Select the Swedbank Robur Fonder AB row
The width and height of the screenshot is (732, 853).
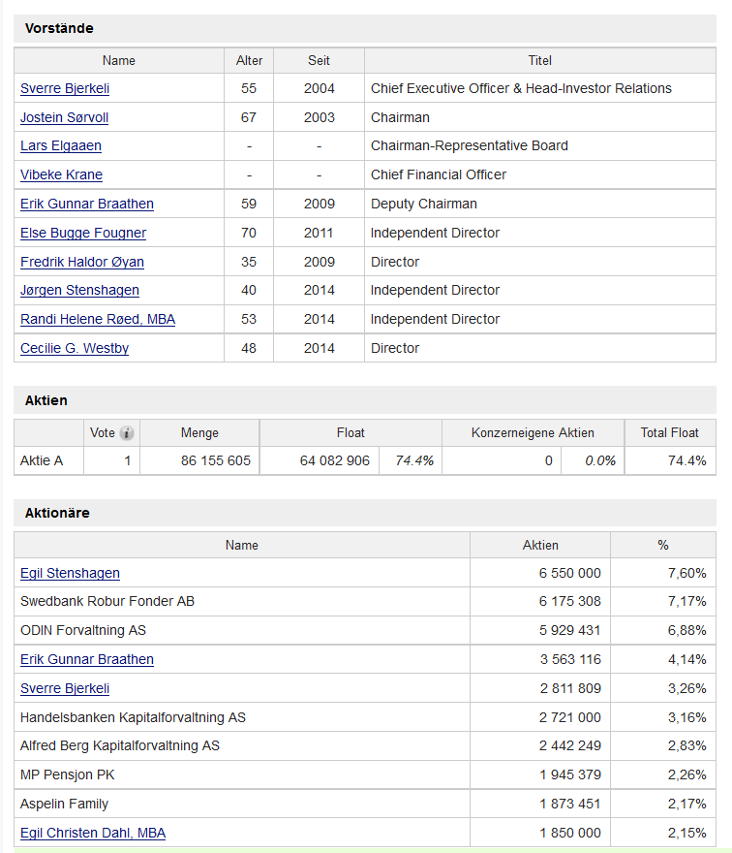coord(107,601)
